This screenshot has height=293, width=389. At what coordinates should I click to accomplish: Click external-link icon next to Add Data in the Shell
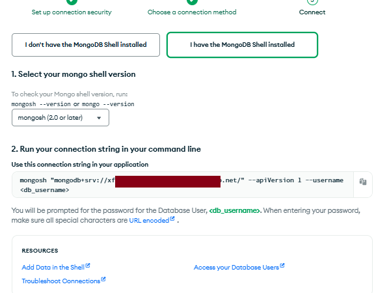tap(88, 266)
